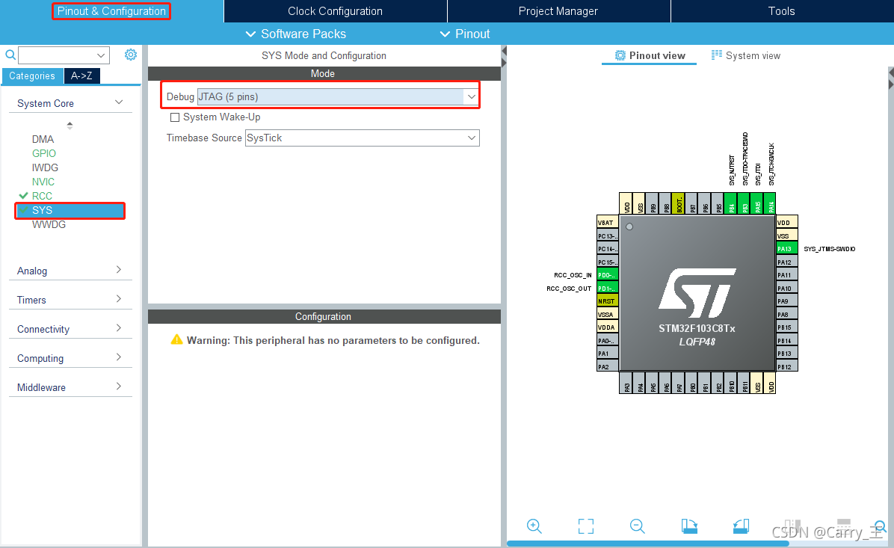Rotate the chip counter-clockwise
The height and width of the screenshot is (548, 894).
[741, 526]
